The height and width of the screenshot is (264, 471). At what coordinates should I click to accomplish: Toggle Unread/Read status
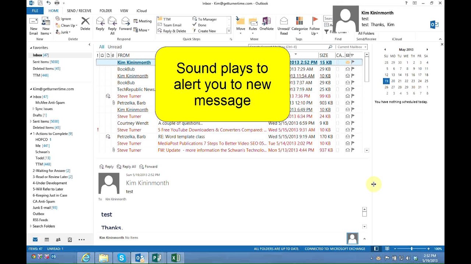[x=284, y=26]
